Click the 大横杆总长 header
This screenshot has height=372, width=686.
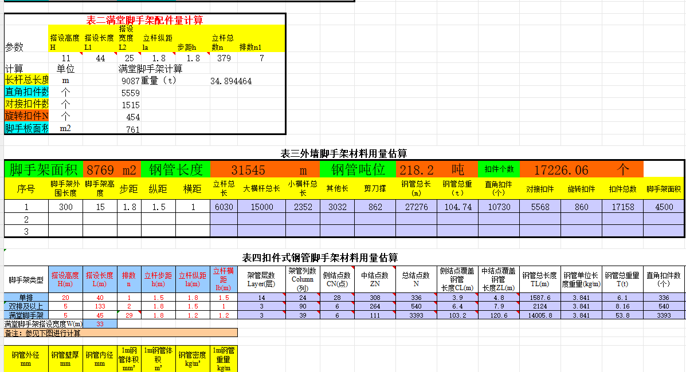pos(262,189)
